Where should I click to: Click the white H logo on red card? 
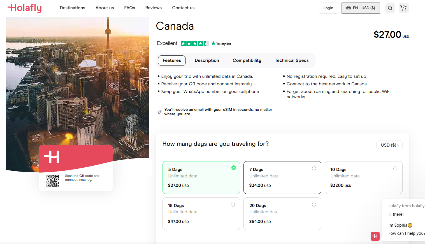click(x=52, y=157)
